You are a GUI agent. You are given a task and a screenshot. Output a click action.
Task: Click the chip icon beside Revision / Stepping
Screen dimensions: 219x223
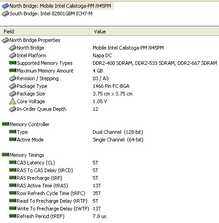click(x=13, y=78)
